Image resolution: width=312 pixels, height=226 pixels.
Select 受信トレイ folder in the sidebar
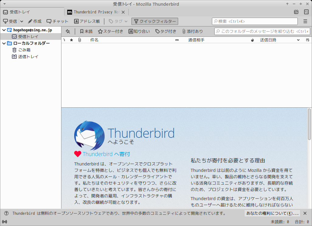28,37
